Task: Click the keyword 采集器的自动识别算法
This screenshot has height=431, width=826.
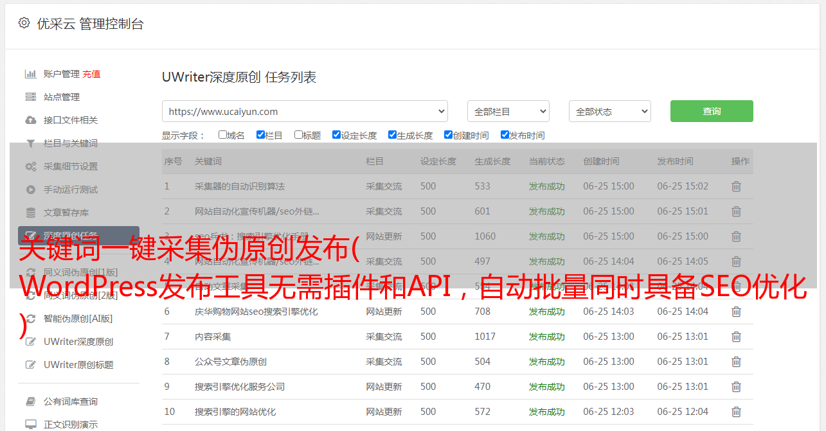Action: pos(240,186)
